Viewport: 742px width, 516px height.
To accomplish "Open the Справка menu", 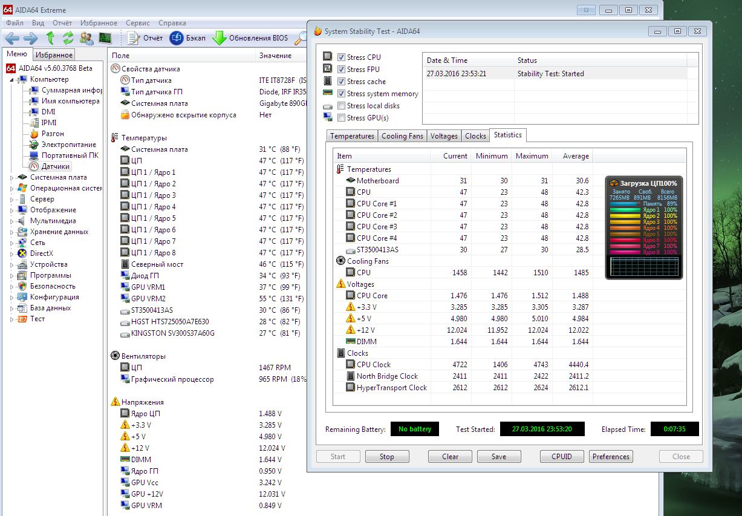I will (x=172, y=23).
